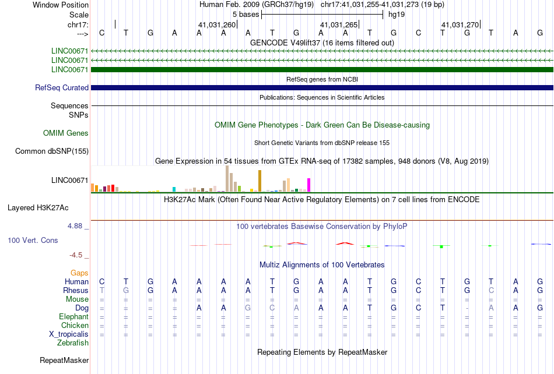Viewport: 554px width, 374px height.
Task: Click the tall gold bar in GTEx chart
Action: (260, 181)
